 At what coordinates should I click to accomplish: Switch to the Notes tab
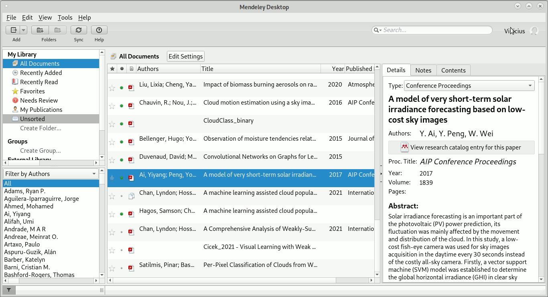tap(423, 70)
